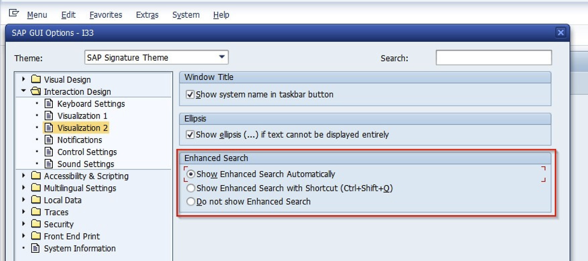Toggle Show system name in taskbar button

[x=190, y=95]
